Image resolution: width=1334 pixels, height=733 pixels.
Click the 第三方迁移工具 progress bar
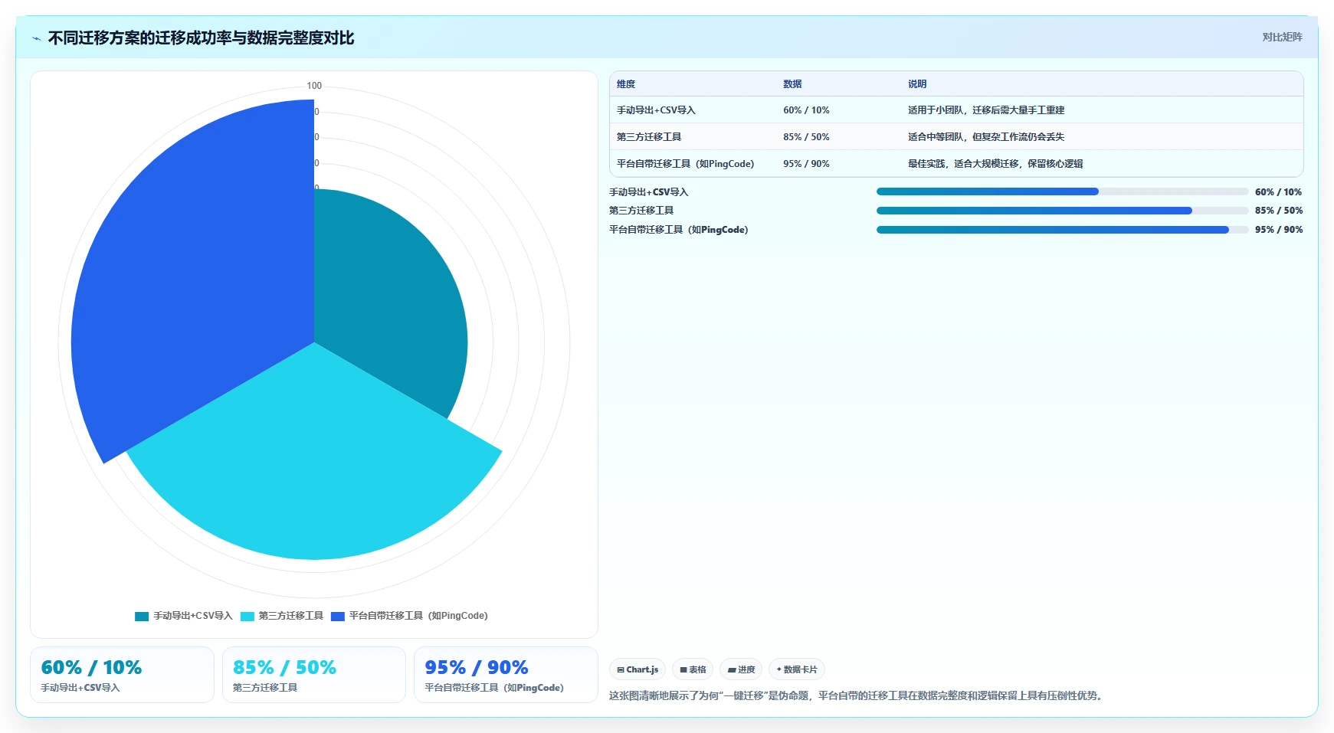(x=1062, y=211)
